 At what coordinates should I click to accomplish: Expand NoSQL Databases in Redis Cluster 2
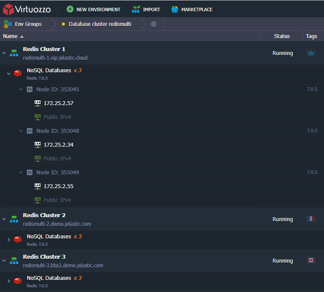coord(9,240)
